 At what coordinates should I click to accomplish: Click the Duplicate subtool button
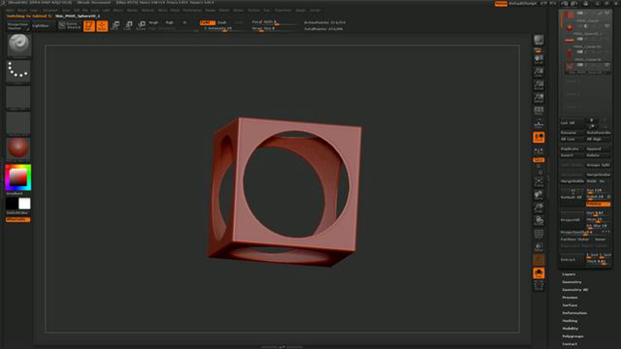[x=572, y=149]
